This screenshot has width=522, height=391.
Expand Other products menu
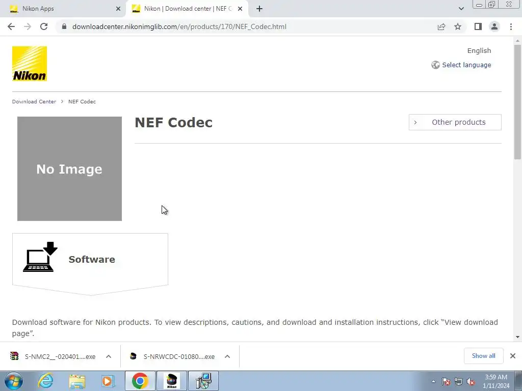pyautogui.click(x=455, y=122)
